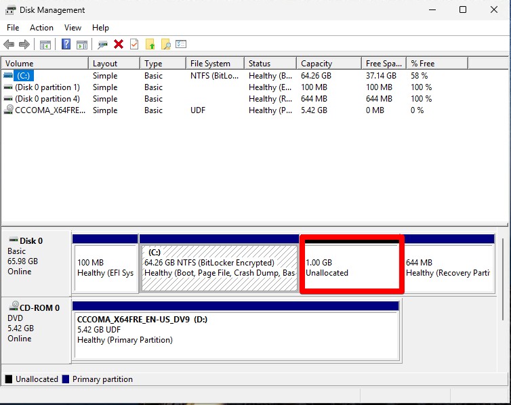
Task: Click the drive icon beside Disk 0 partition 1
Action: tap(8, 87)
